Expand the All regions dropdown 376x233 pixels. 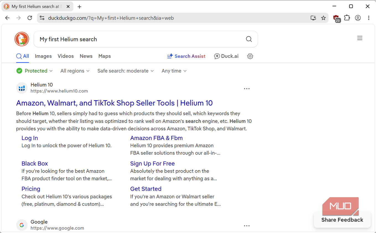[x=75, y=71]
